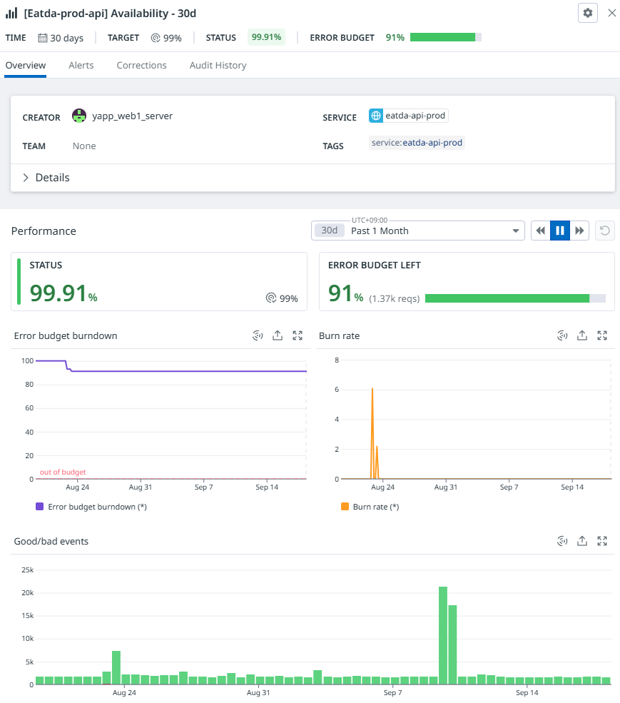The image size is (620, 703).
Task: Expand Good/bad events chart to fullscreen
Action: pyautogui.click(x=602, y=541)
